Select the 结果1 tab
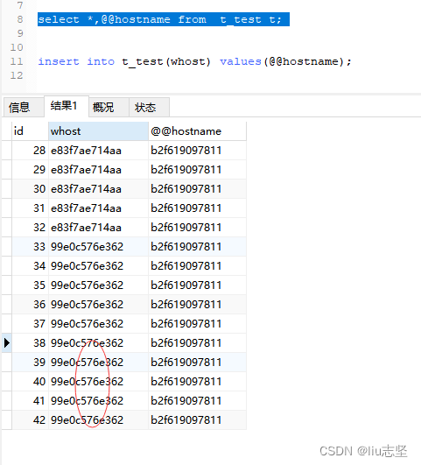This screenshot has height=465, width=421. (67, 106)
